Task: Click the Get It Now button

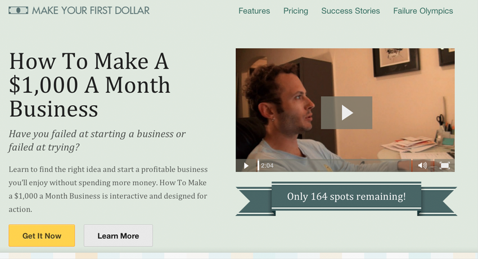Action: (42, 235)
